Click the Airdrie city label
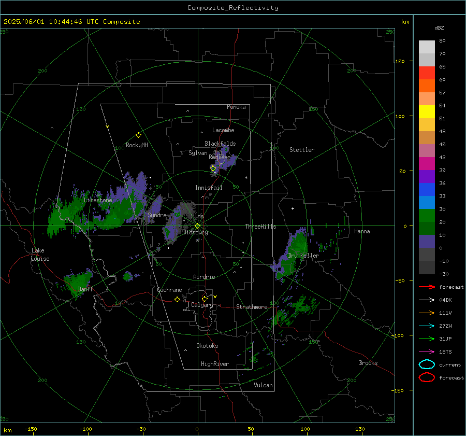Screen dimensions: 466x436 pos(204,277)
